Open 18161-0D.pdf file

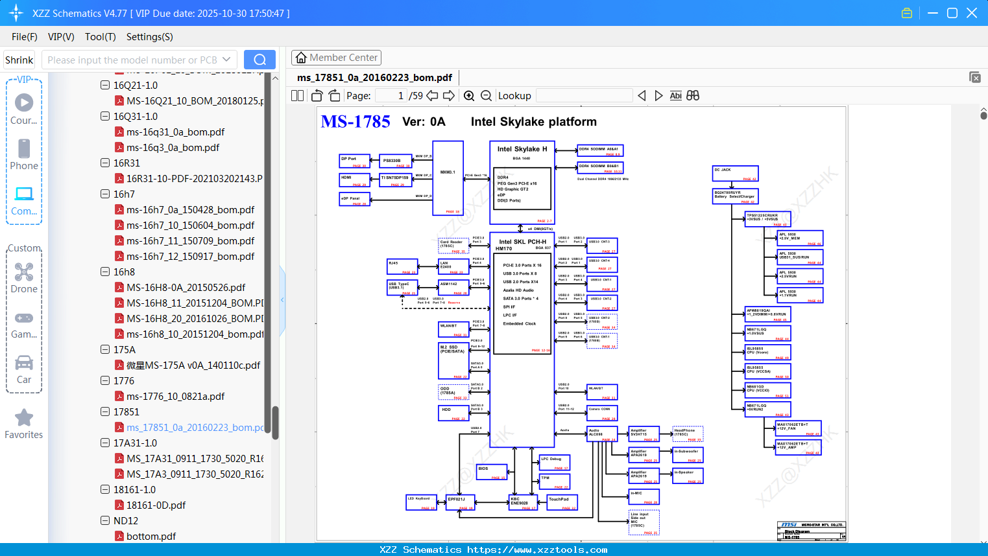click(x=156, y=505)
